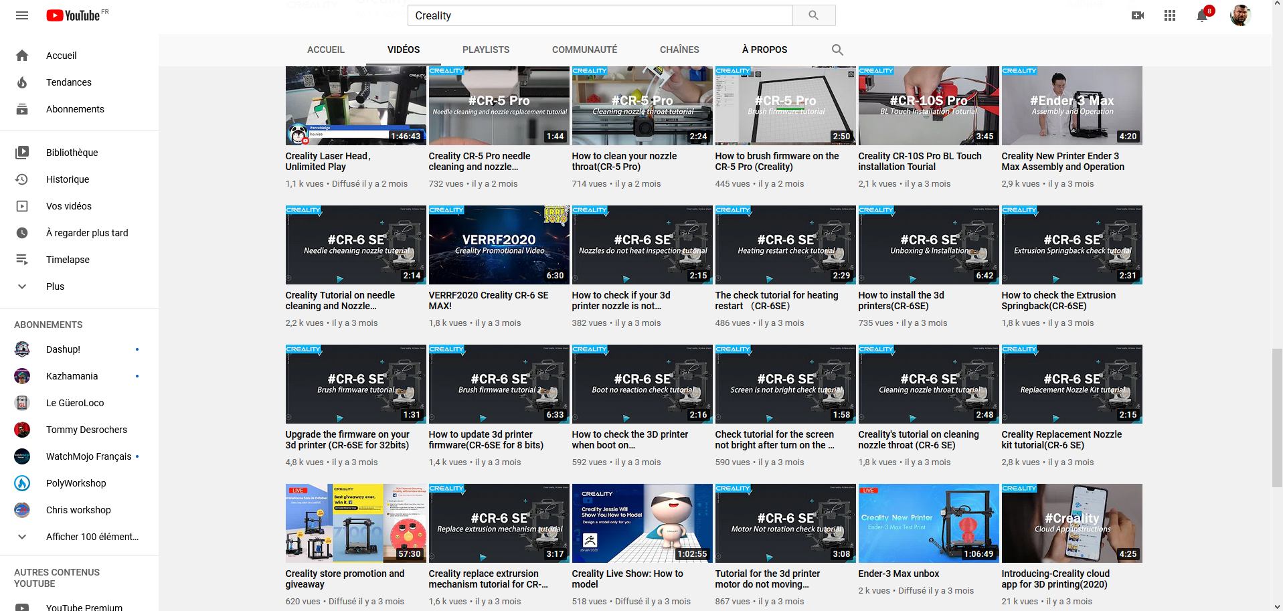The height and width of the screenshot is (611, 1283).
Task: Open the PLAYLISTS tab
Action: (x=486, y=50)
